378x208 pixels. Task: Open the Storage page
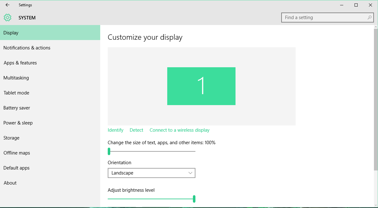coord(12,138)
